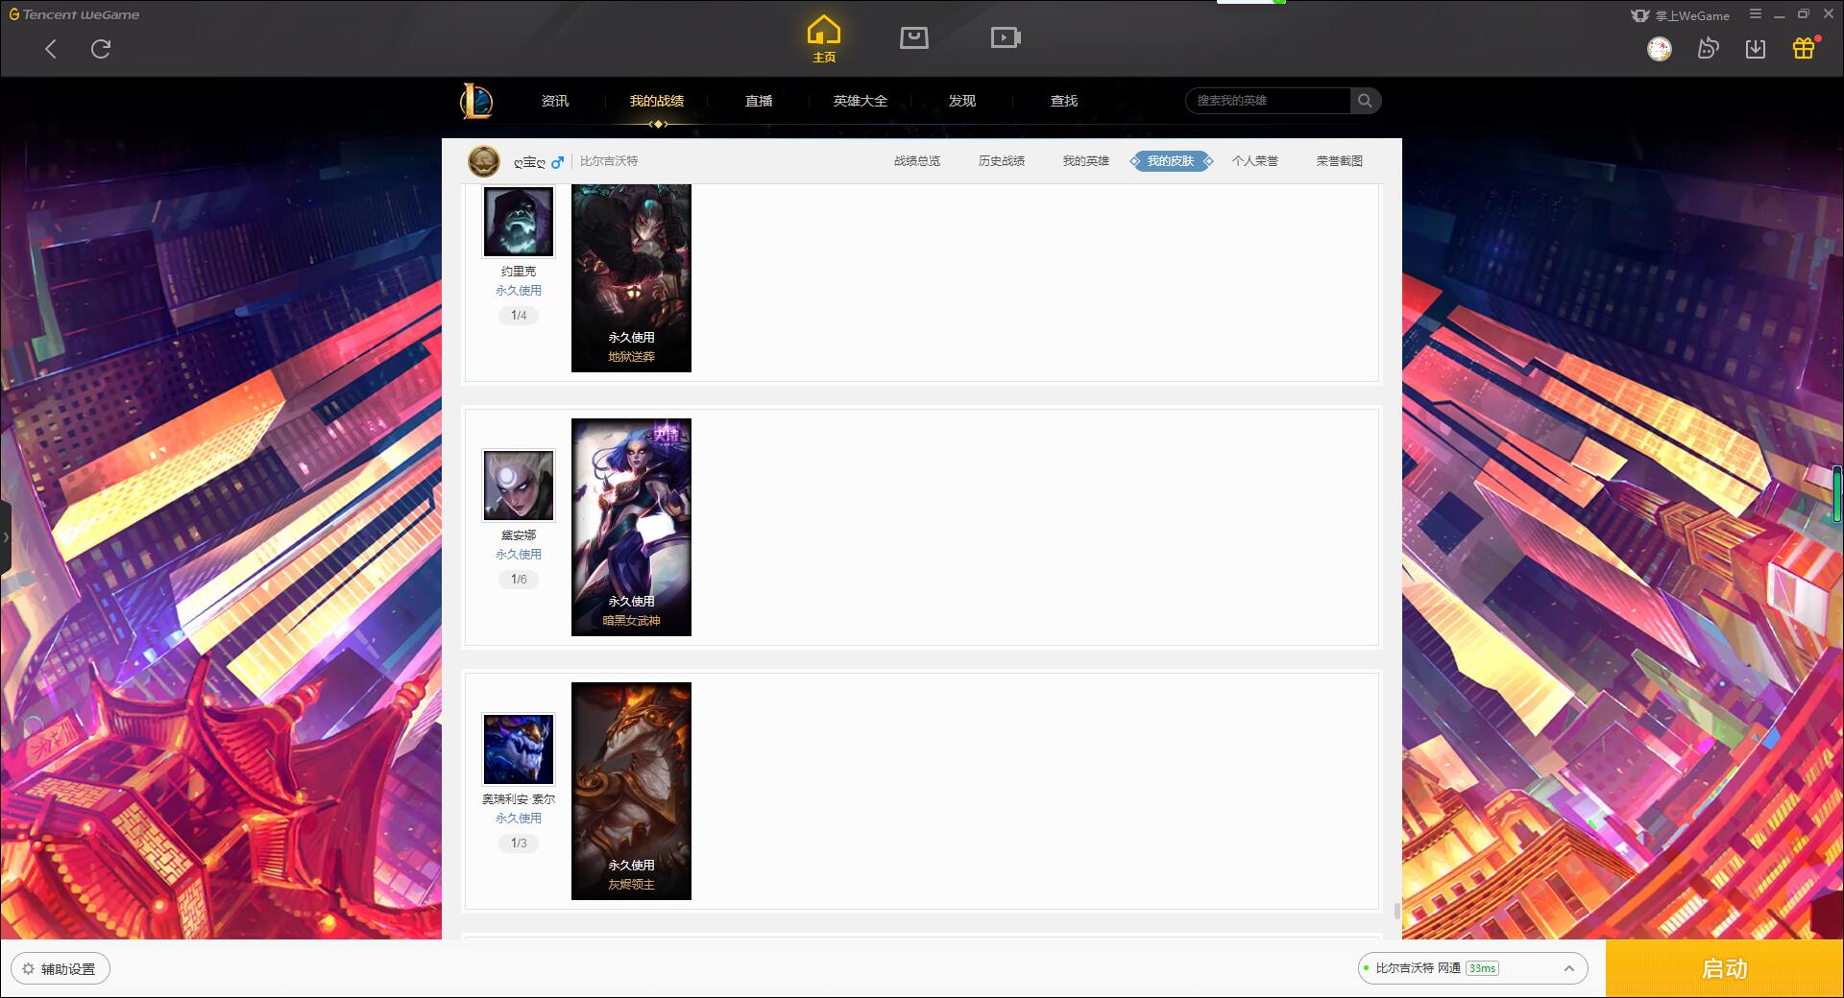Screen dimensions: 1844x998
Task: Click 永久使用 under 约里克
Action: click(519, 291)
